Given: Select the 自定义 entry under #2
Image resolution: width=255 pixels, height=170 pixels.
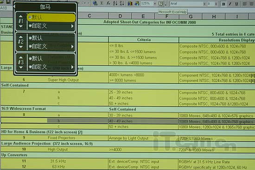Looking at the screenshot, I should pos(51,46).
